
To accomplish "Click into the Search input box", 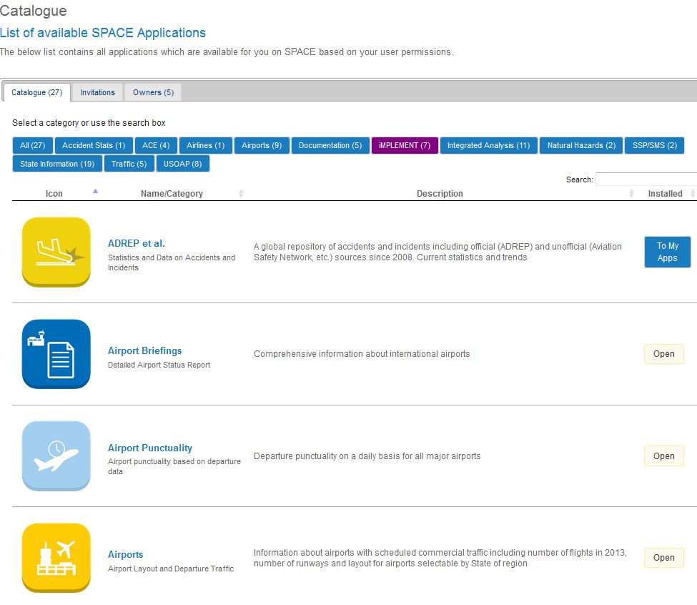I will [x=646, y=179].
